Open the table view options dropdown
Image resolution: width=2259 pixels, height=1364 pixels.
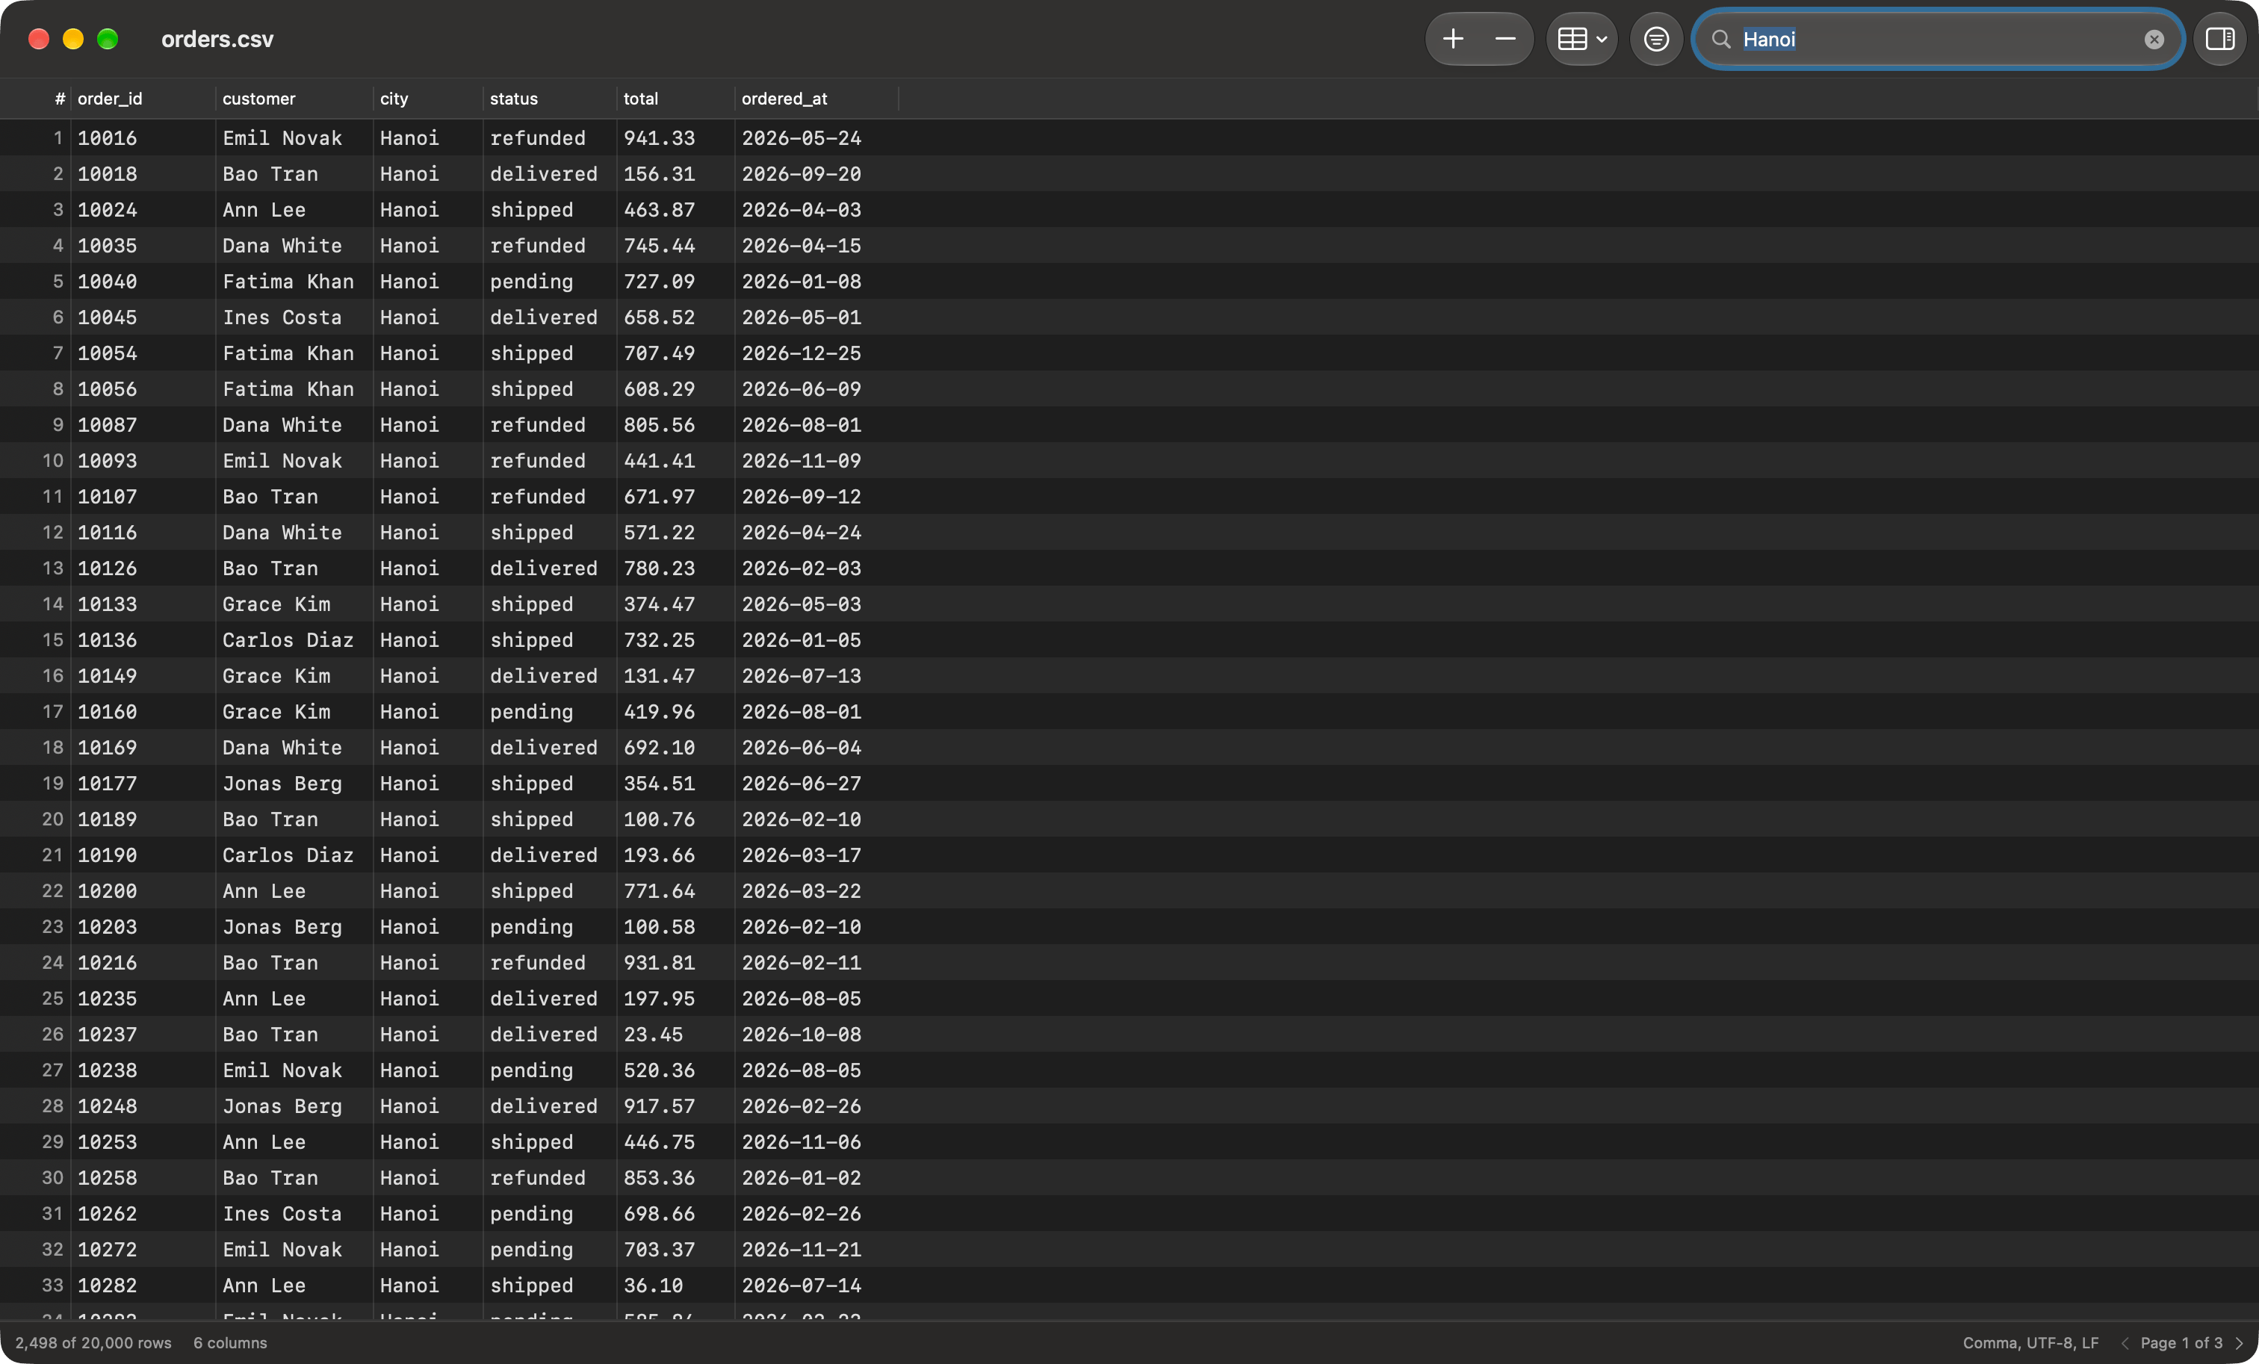coord(1581,40)
